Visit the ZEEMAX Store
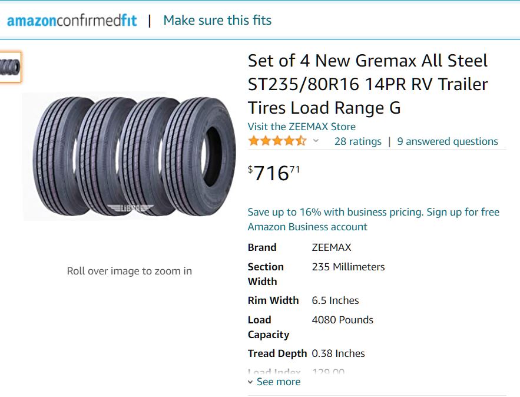Image resolution: width=520 pixels, height=397 pixels. 302,127
